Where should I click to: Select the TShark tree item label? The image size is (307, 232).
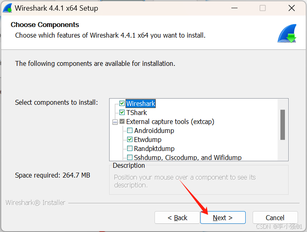click(x=137, y=113)
